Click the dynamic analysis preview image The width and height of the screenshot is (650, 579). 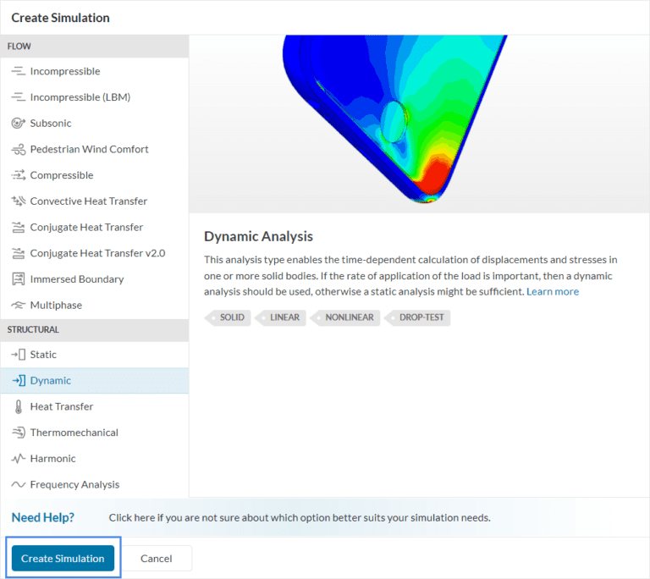click(419, 124)
